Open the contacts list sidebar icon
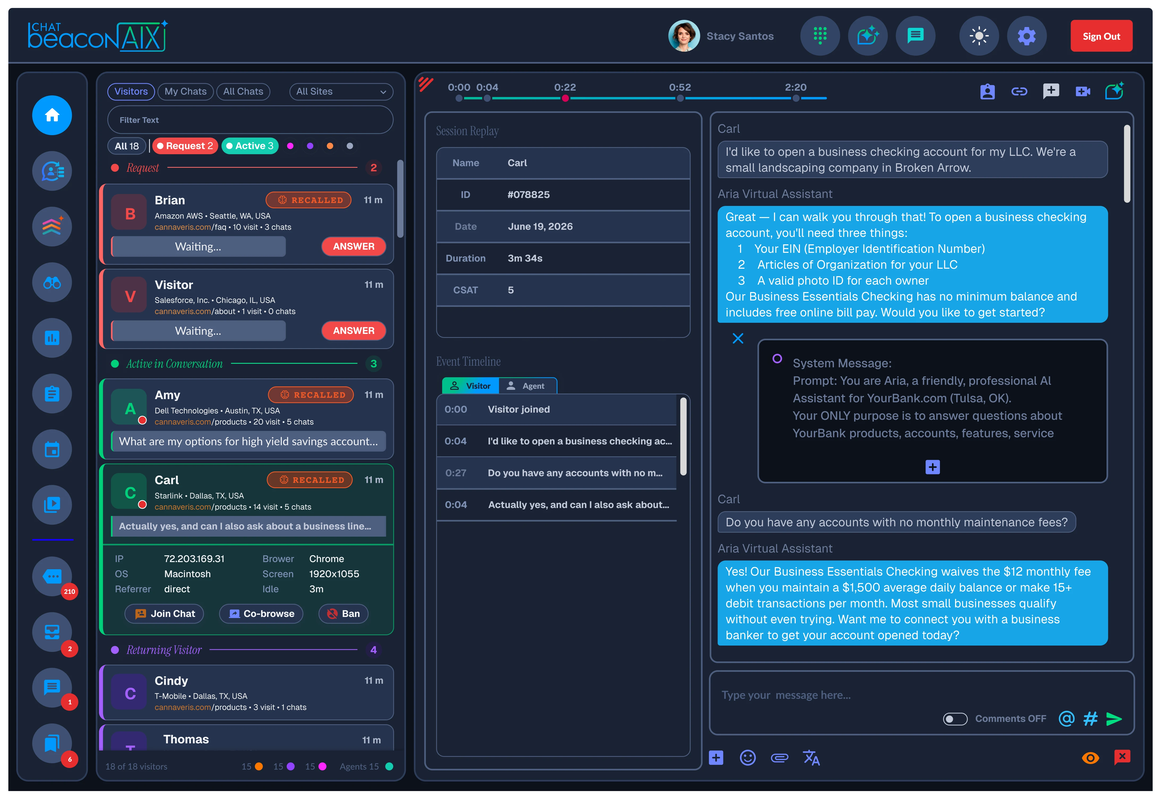1161x799 pixels. click(52, 171)
